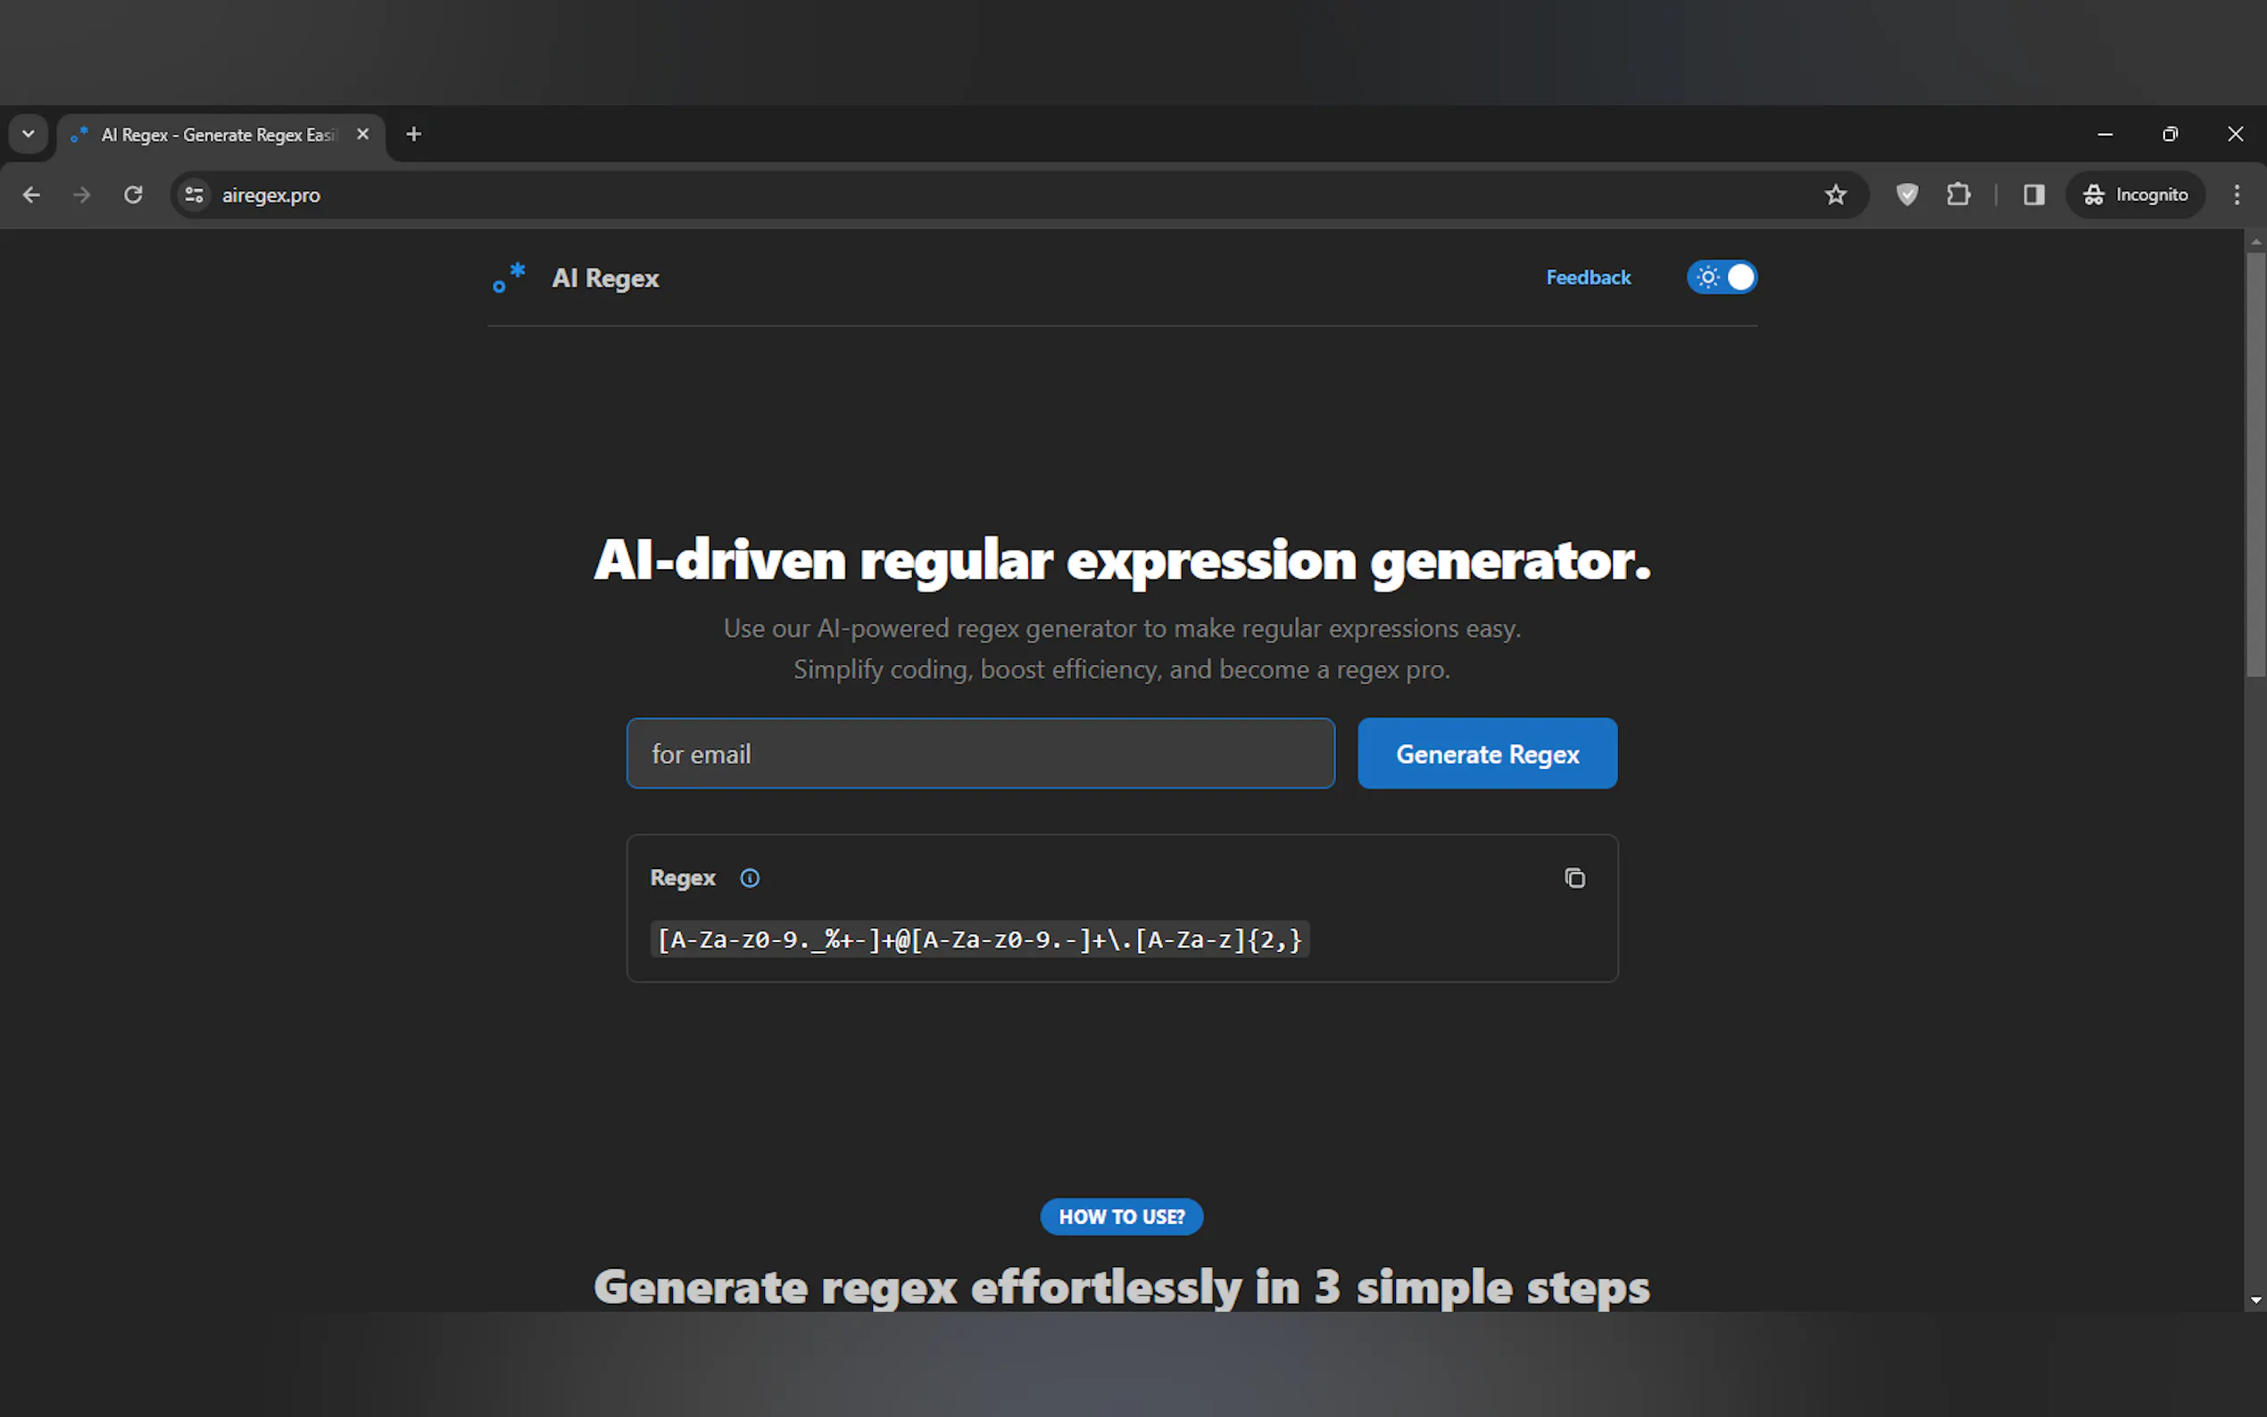The width and height of the screenshot is (2267, 1417).
Task: Open the browser Extensions puzzle icon
Action: [x=1959, y=195]
